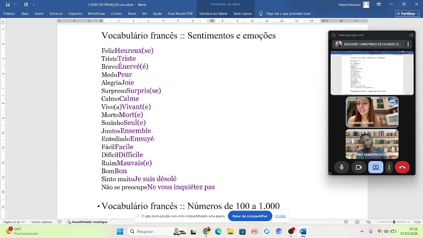Switch to the Inserir ribbon tab
Screen dimensions: 423x238
click(39, 14)
